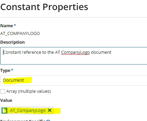Click the required asterisk beside Type
This screenshot has height=121, width=147.
pos(12,70)
